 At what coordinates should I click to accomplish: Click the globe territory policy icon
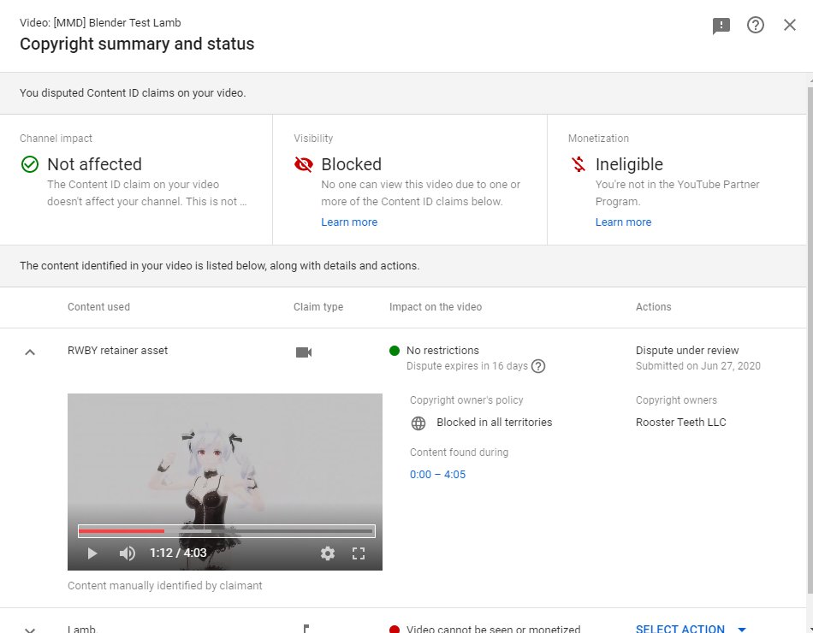(x=418, y=423)
